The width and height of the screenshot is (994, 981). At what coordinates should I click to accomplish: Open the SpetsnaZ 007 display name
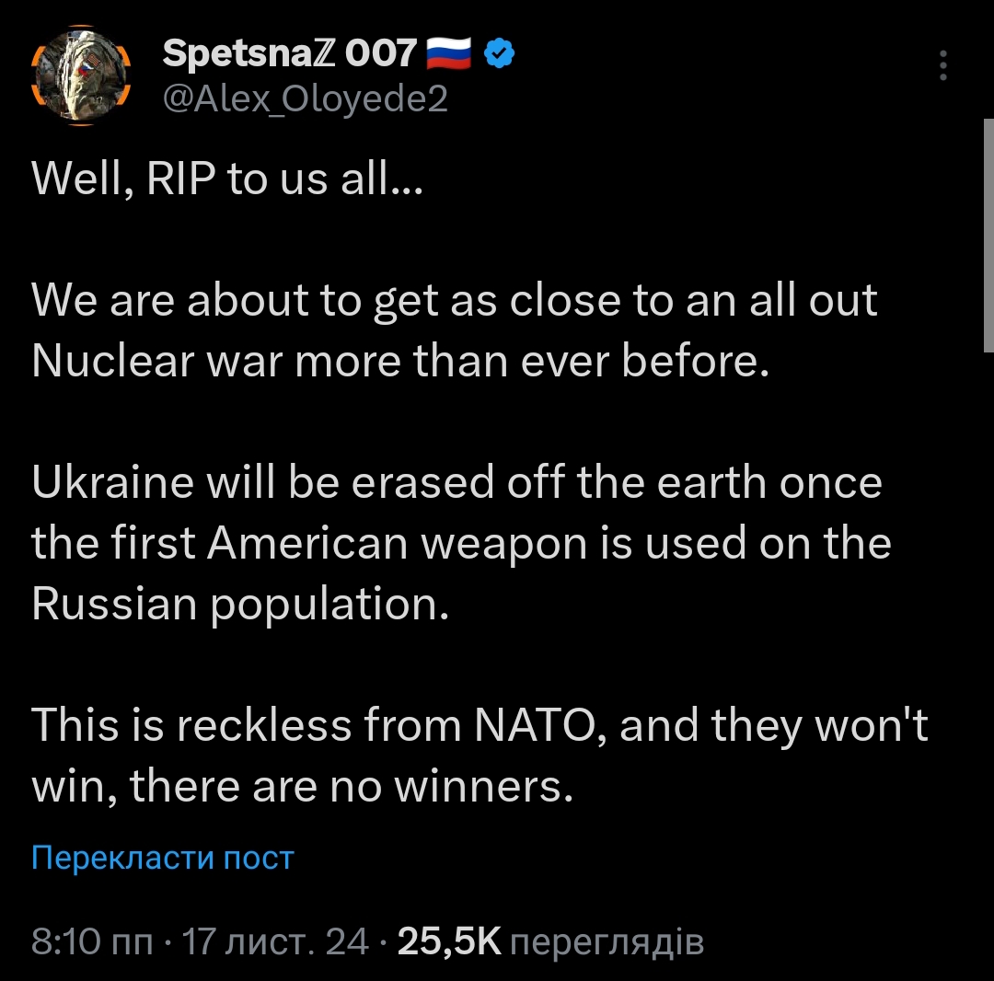point(289,54)
